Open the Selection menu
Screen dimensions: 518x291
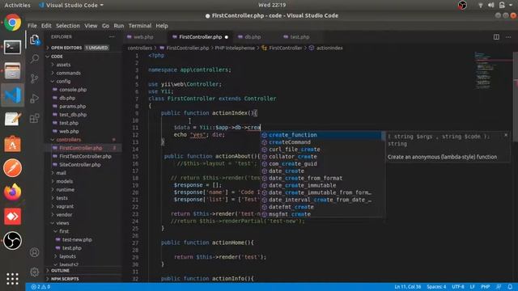coord(68,26)
